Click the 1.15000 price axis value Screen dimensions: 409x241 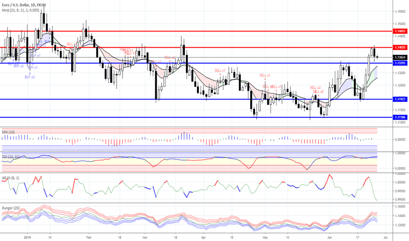point(400,24)
